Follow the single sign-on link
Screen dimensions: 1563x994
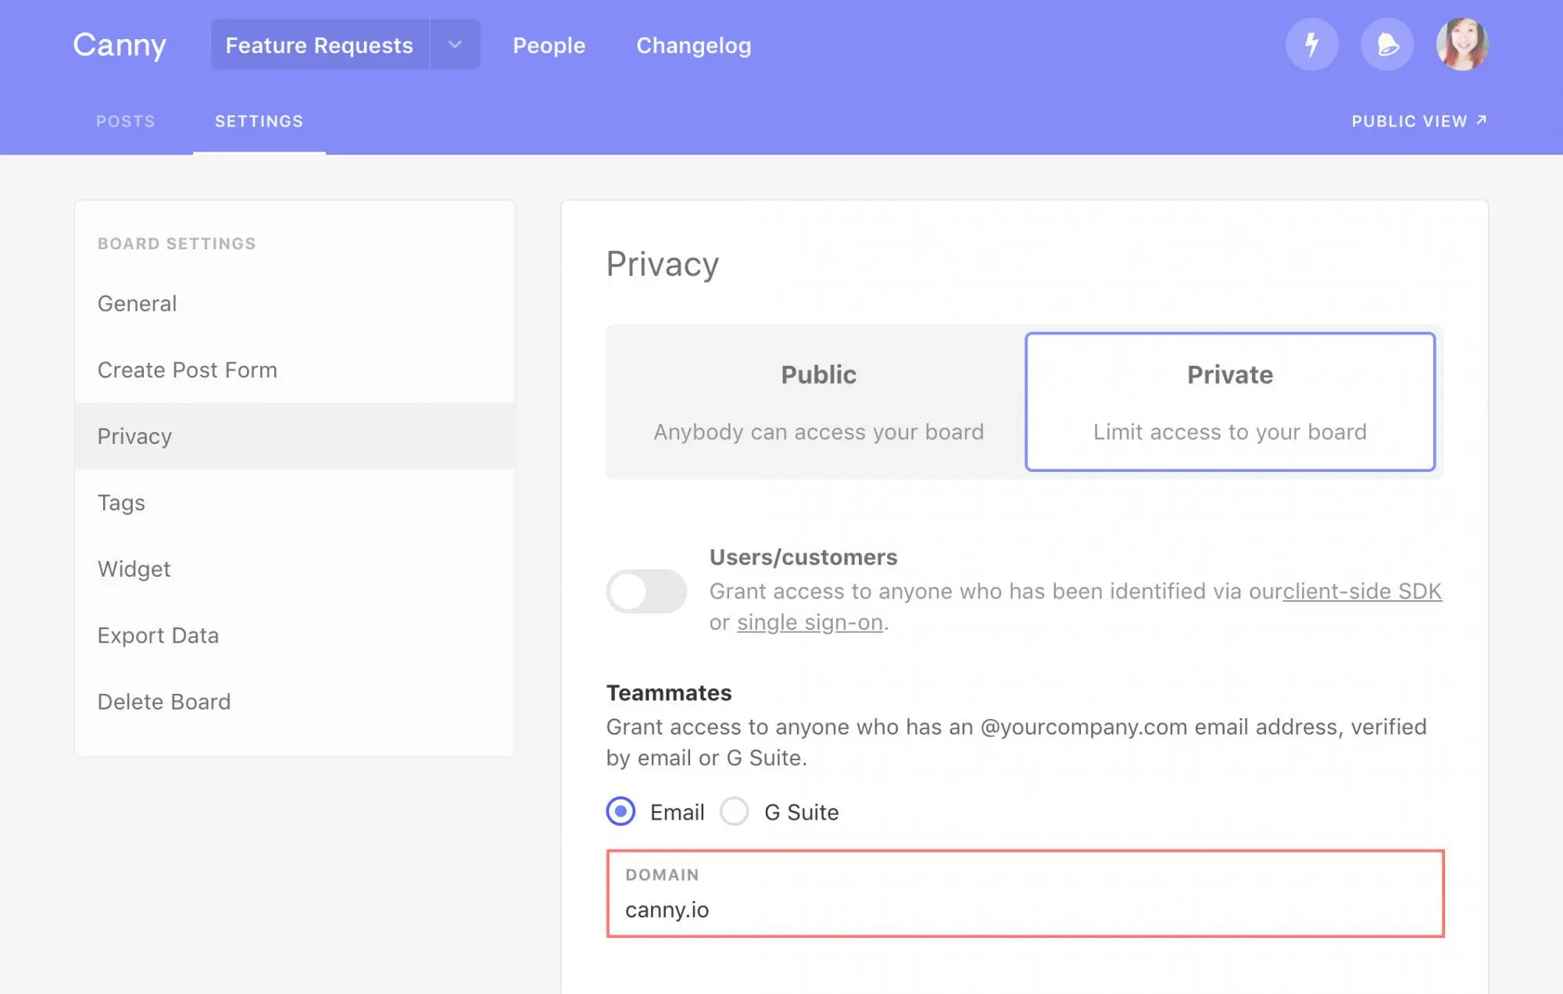[810, 623]
